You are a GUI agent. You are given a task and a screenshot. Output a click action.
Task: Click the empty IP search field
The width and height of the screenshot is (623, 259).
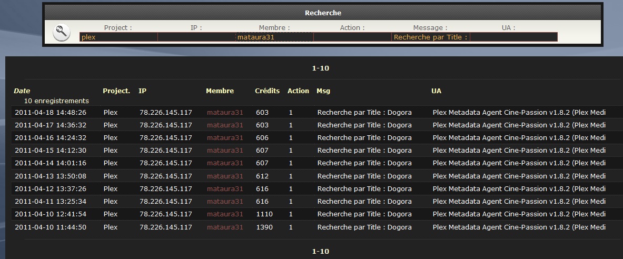point(196,37)
